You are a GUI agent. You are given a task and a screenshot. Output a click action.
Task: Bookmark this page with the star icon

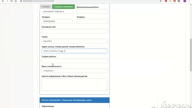[x=161, y=1]
